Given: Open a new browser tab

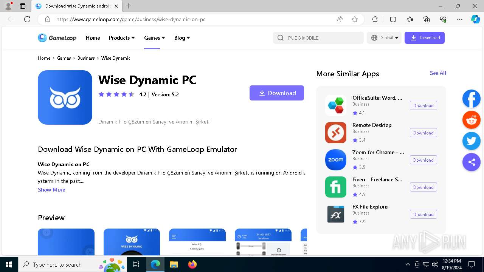Looking at the screenshot, I should (x=129, y=6).
